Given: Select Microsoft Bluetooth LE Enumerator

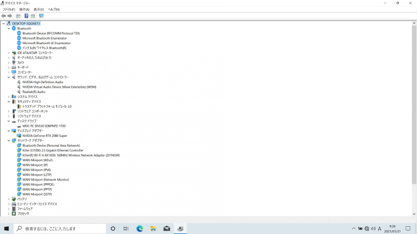Looking at the screenshot, I should (x=46, y=43).
